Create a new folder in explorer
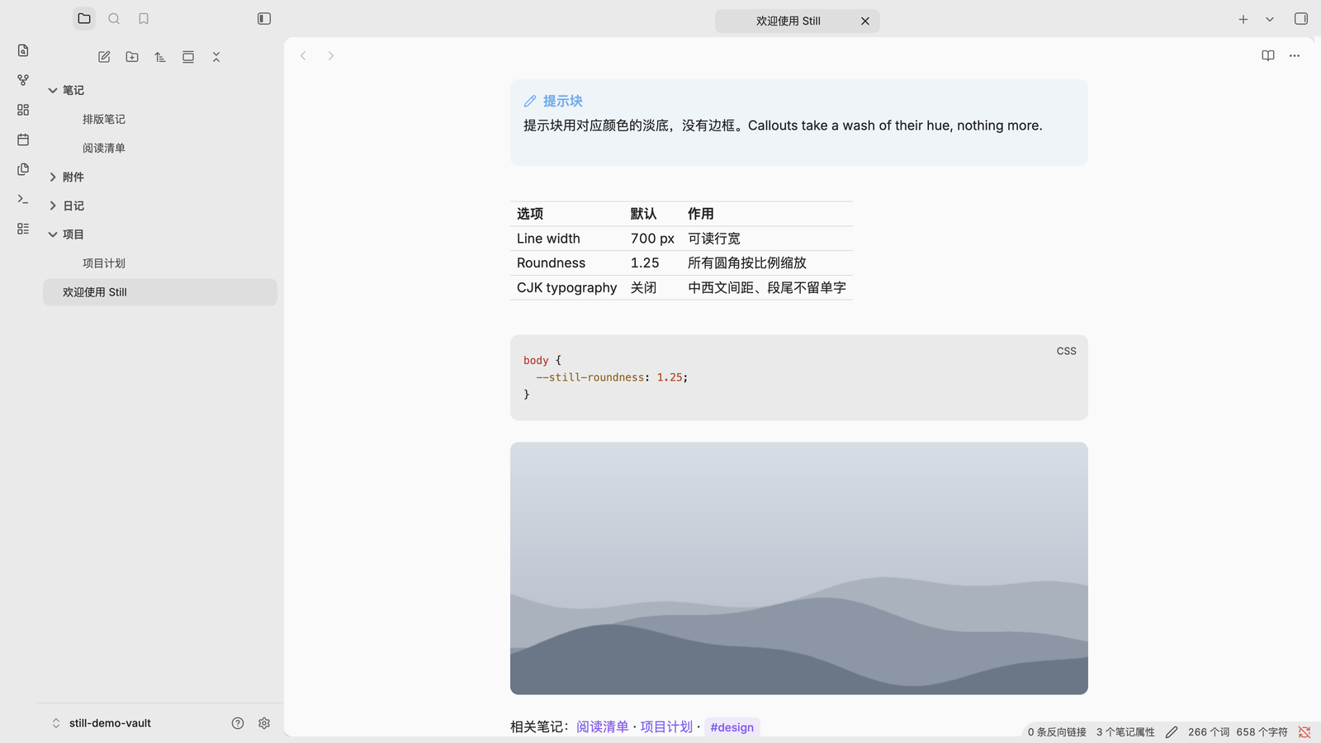Image resolution: width=1321 pixels, height=743 pixels. (x=132, y=57)
